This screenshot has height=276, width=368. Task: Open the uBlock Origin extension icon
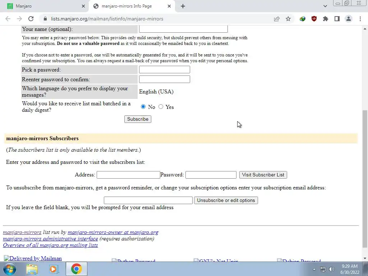[x=314, y=19]
